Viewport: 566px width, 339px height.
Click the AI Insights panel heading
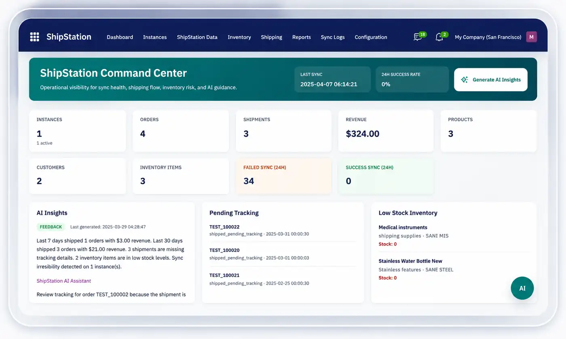(x=52, y=213)
